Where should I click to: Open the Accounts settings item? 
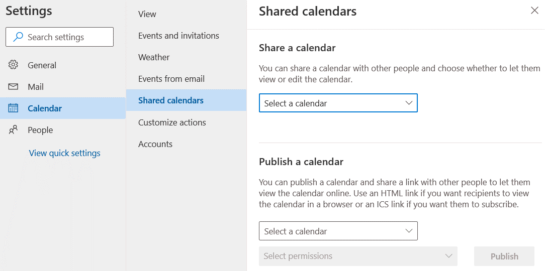tap(155, 144)
